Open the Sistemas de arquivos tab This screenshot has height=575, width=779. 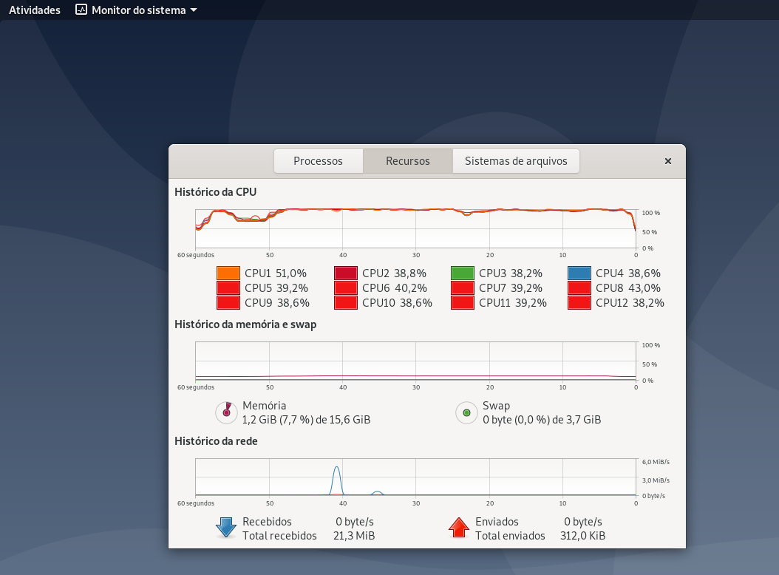point(516,161)
